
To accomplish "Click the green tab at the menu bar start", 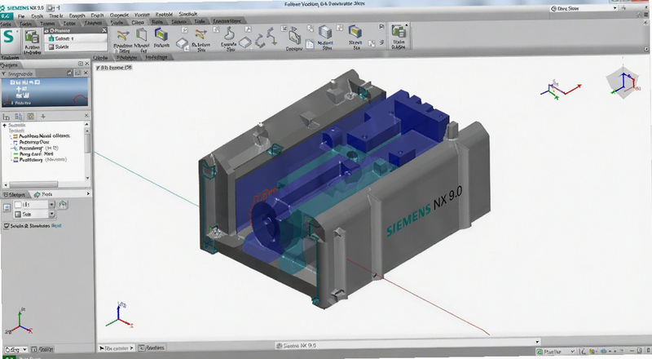I will click(7, 16).
